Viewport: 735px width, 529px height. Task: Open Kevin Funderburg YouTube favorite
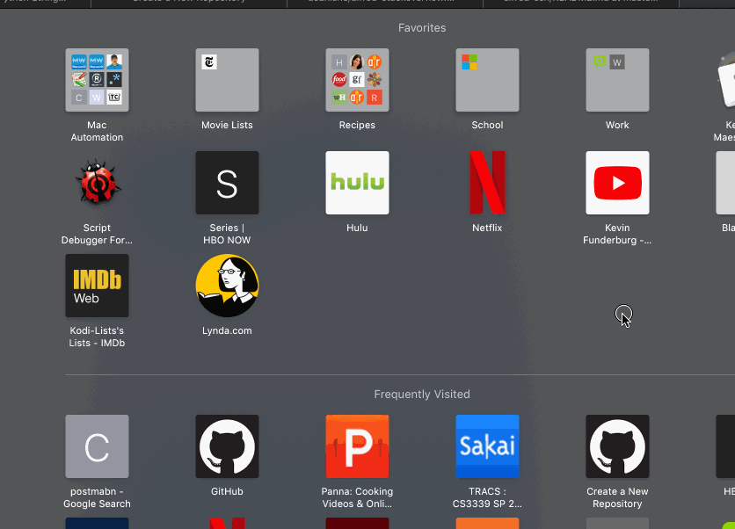click(x=617, y=183)
